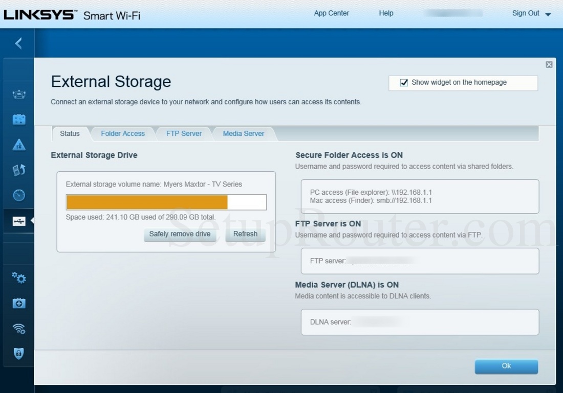Open the Security shield icon
The width and height of the screenshot is (563, 393).
(x=19, y=353)
